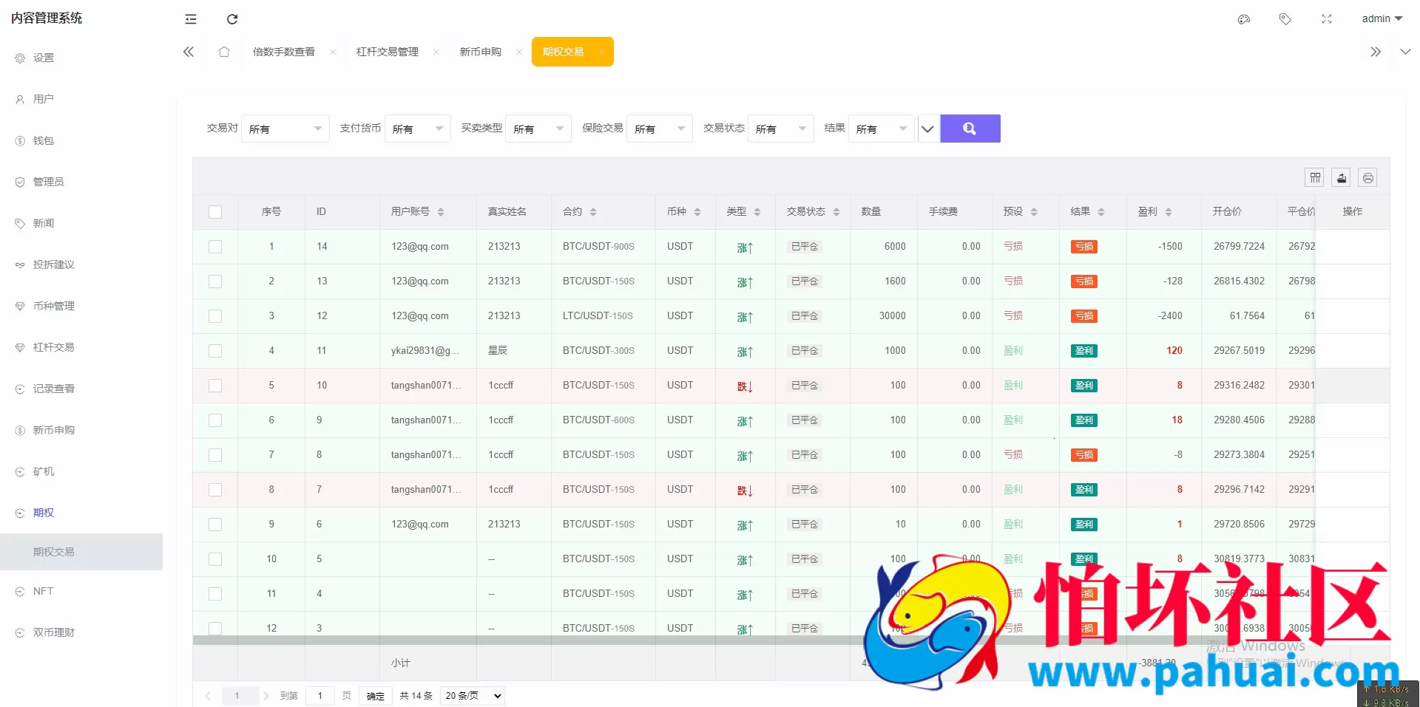Click the refresh page icon
1420x707 pixels.
(x=232, y=19)
